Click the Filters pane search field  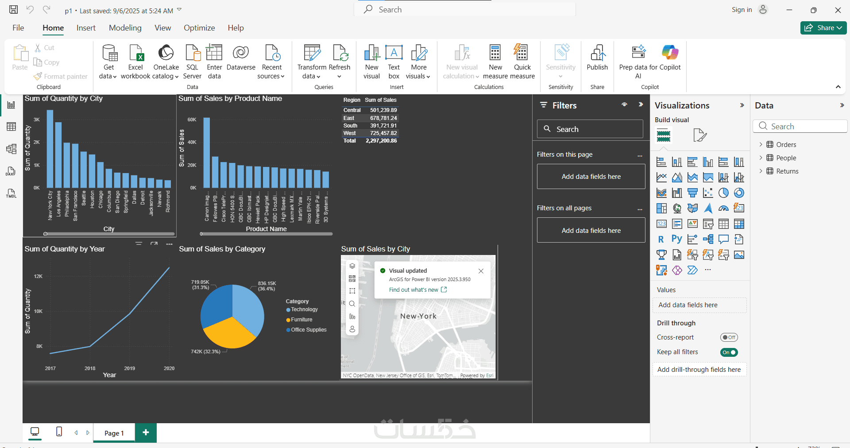(x=590, y=129)
